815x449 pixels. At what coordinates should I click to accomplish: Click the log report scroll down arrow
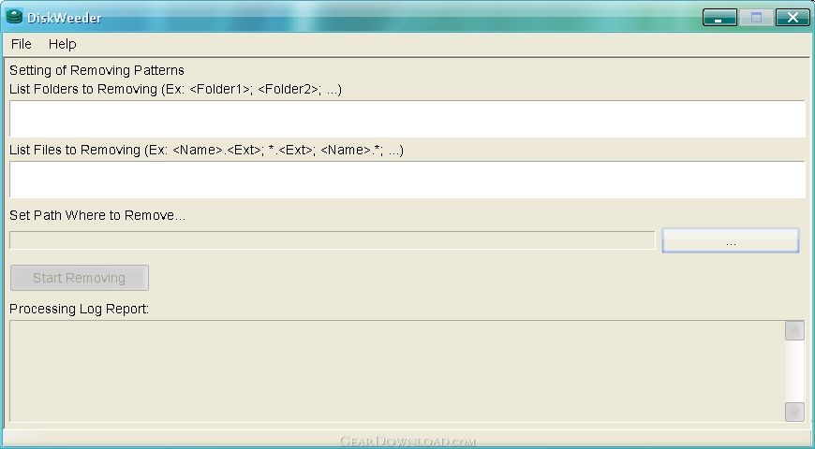(x=794, y=412)
